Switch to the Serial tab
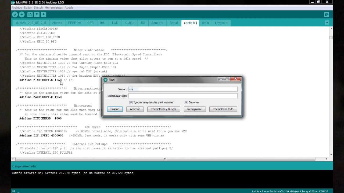 click(174, 23)
